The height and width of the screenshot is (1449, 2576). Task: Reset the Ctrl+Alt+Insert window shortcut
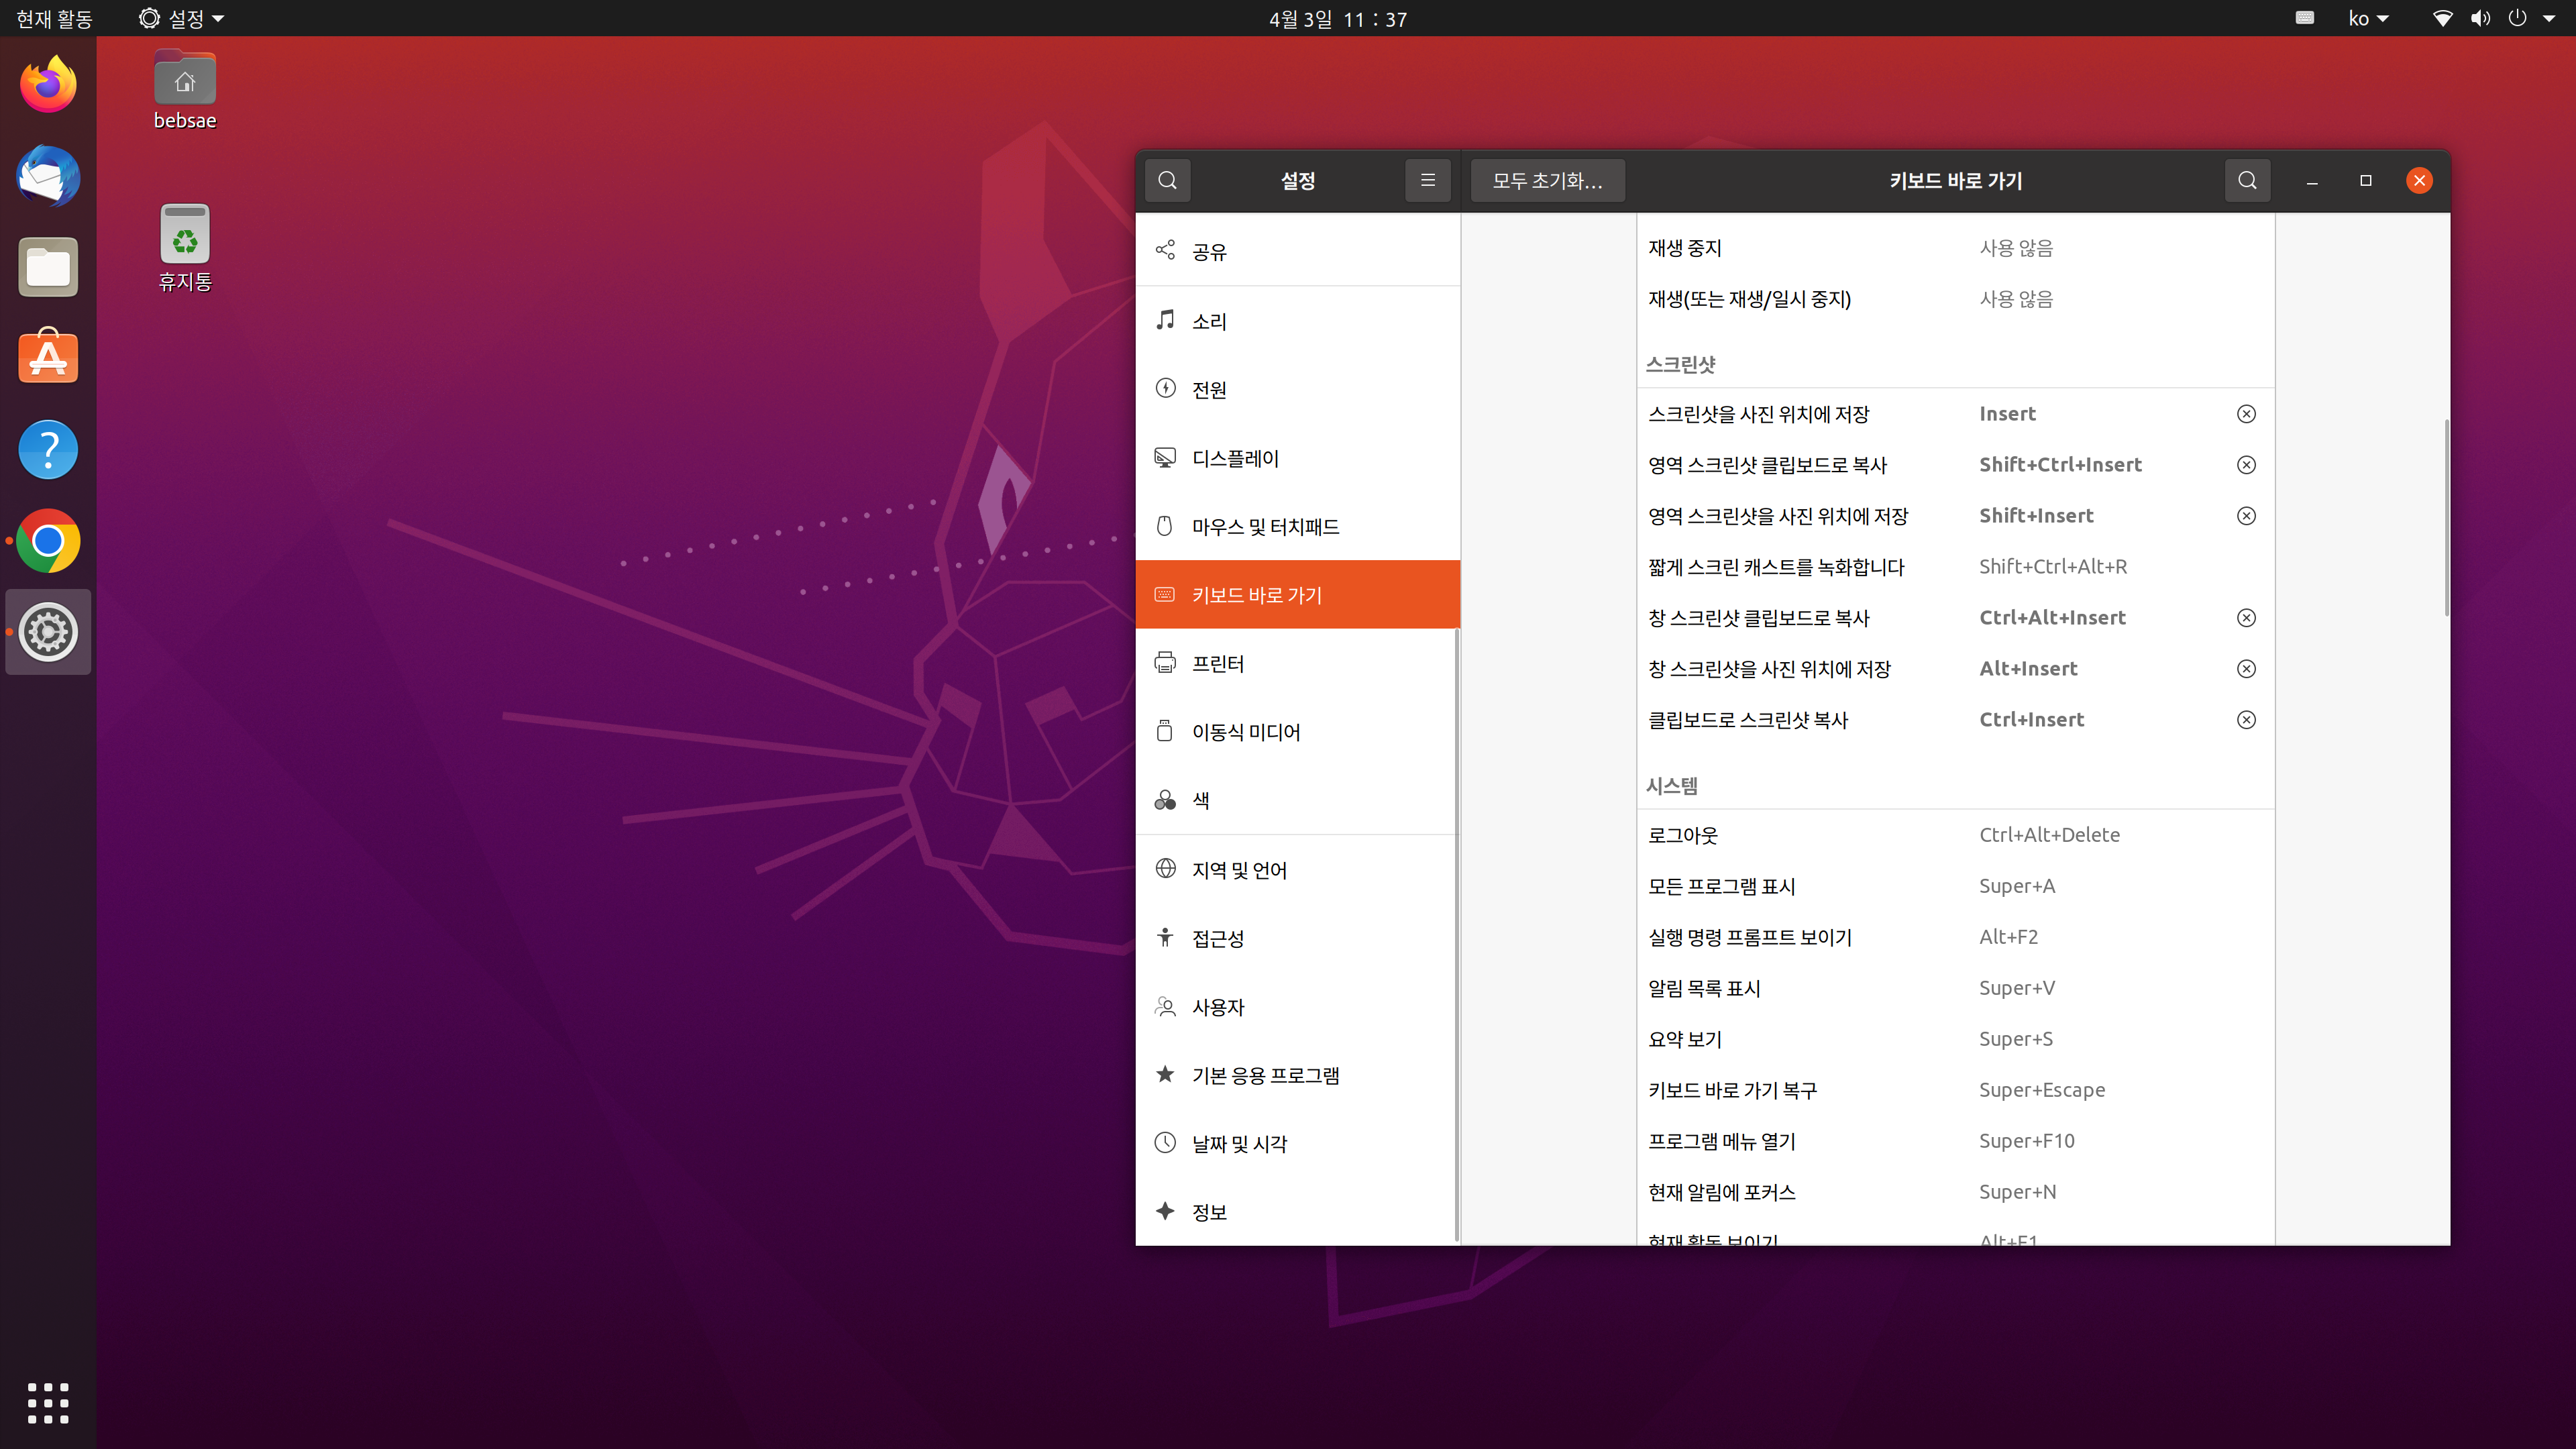pos(2245,618)
